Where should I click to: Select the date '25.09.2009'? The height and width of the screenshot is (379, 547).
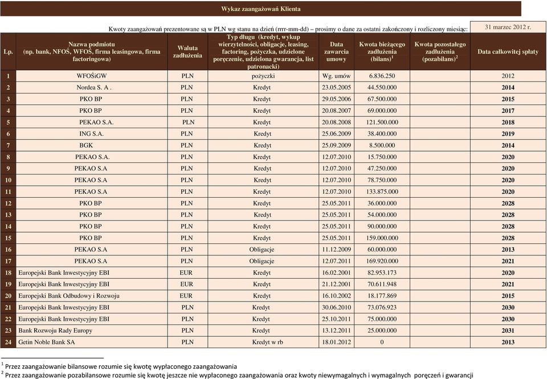(336, 145)
